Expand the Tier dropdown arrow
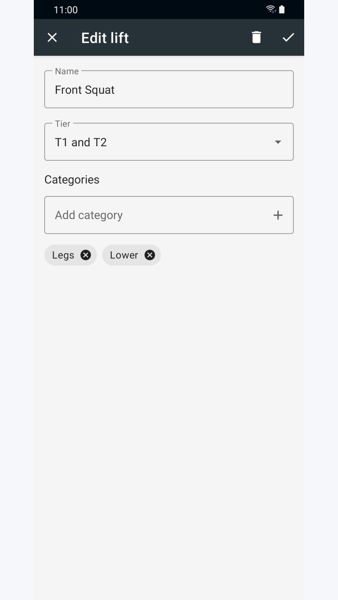The image size is (338, 600). click(278, 142)
